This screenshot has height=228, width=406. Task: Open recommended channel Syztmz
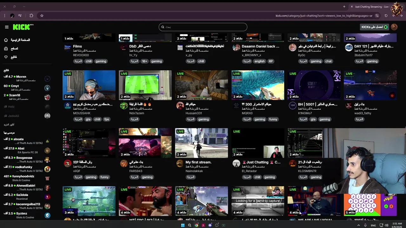coord(27,215)
